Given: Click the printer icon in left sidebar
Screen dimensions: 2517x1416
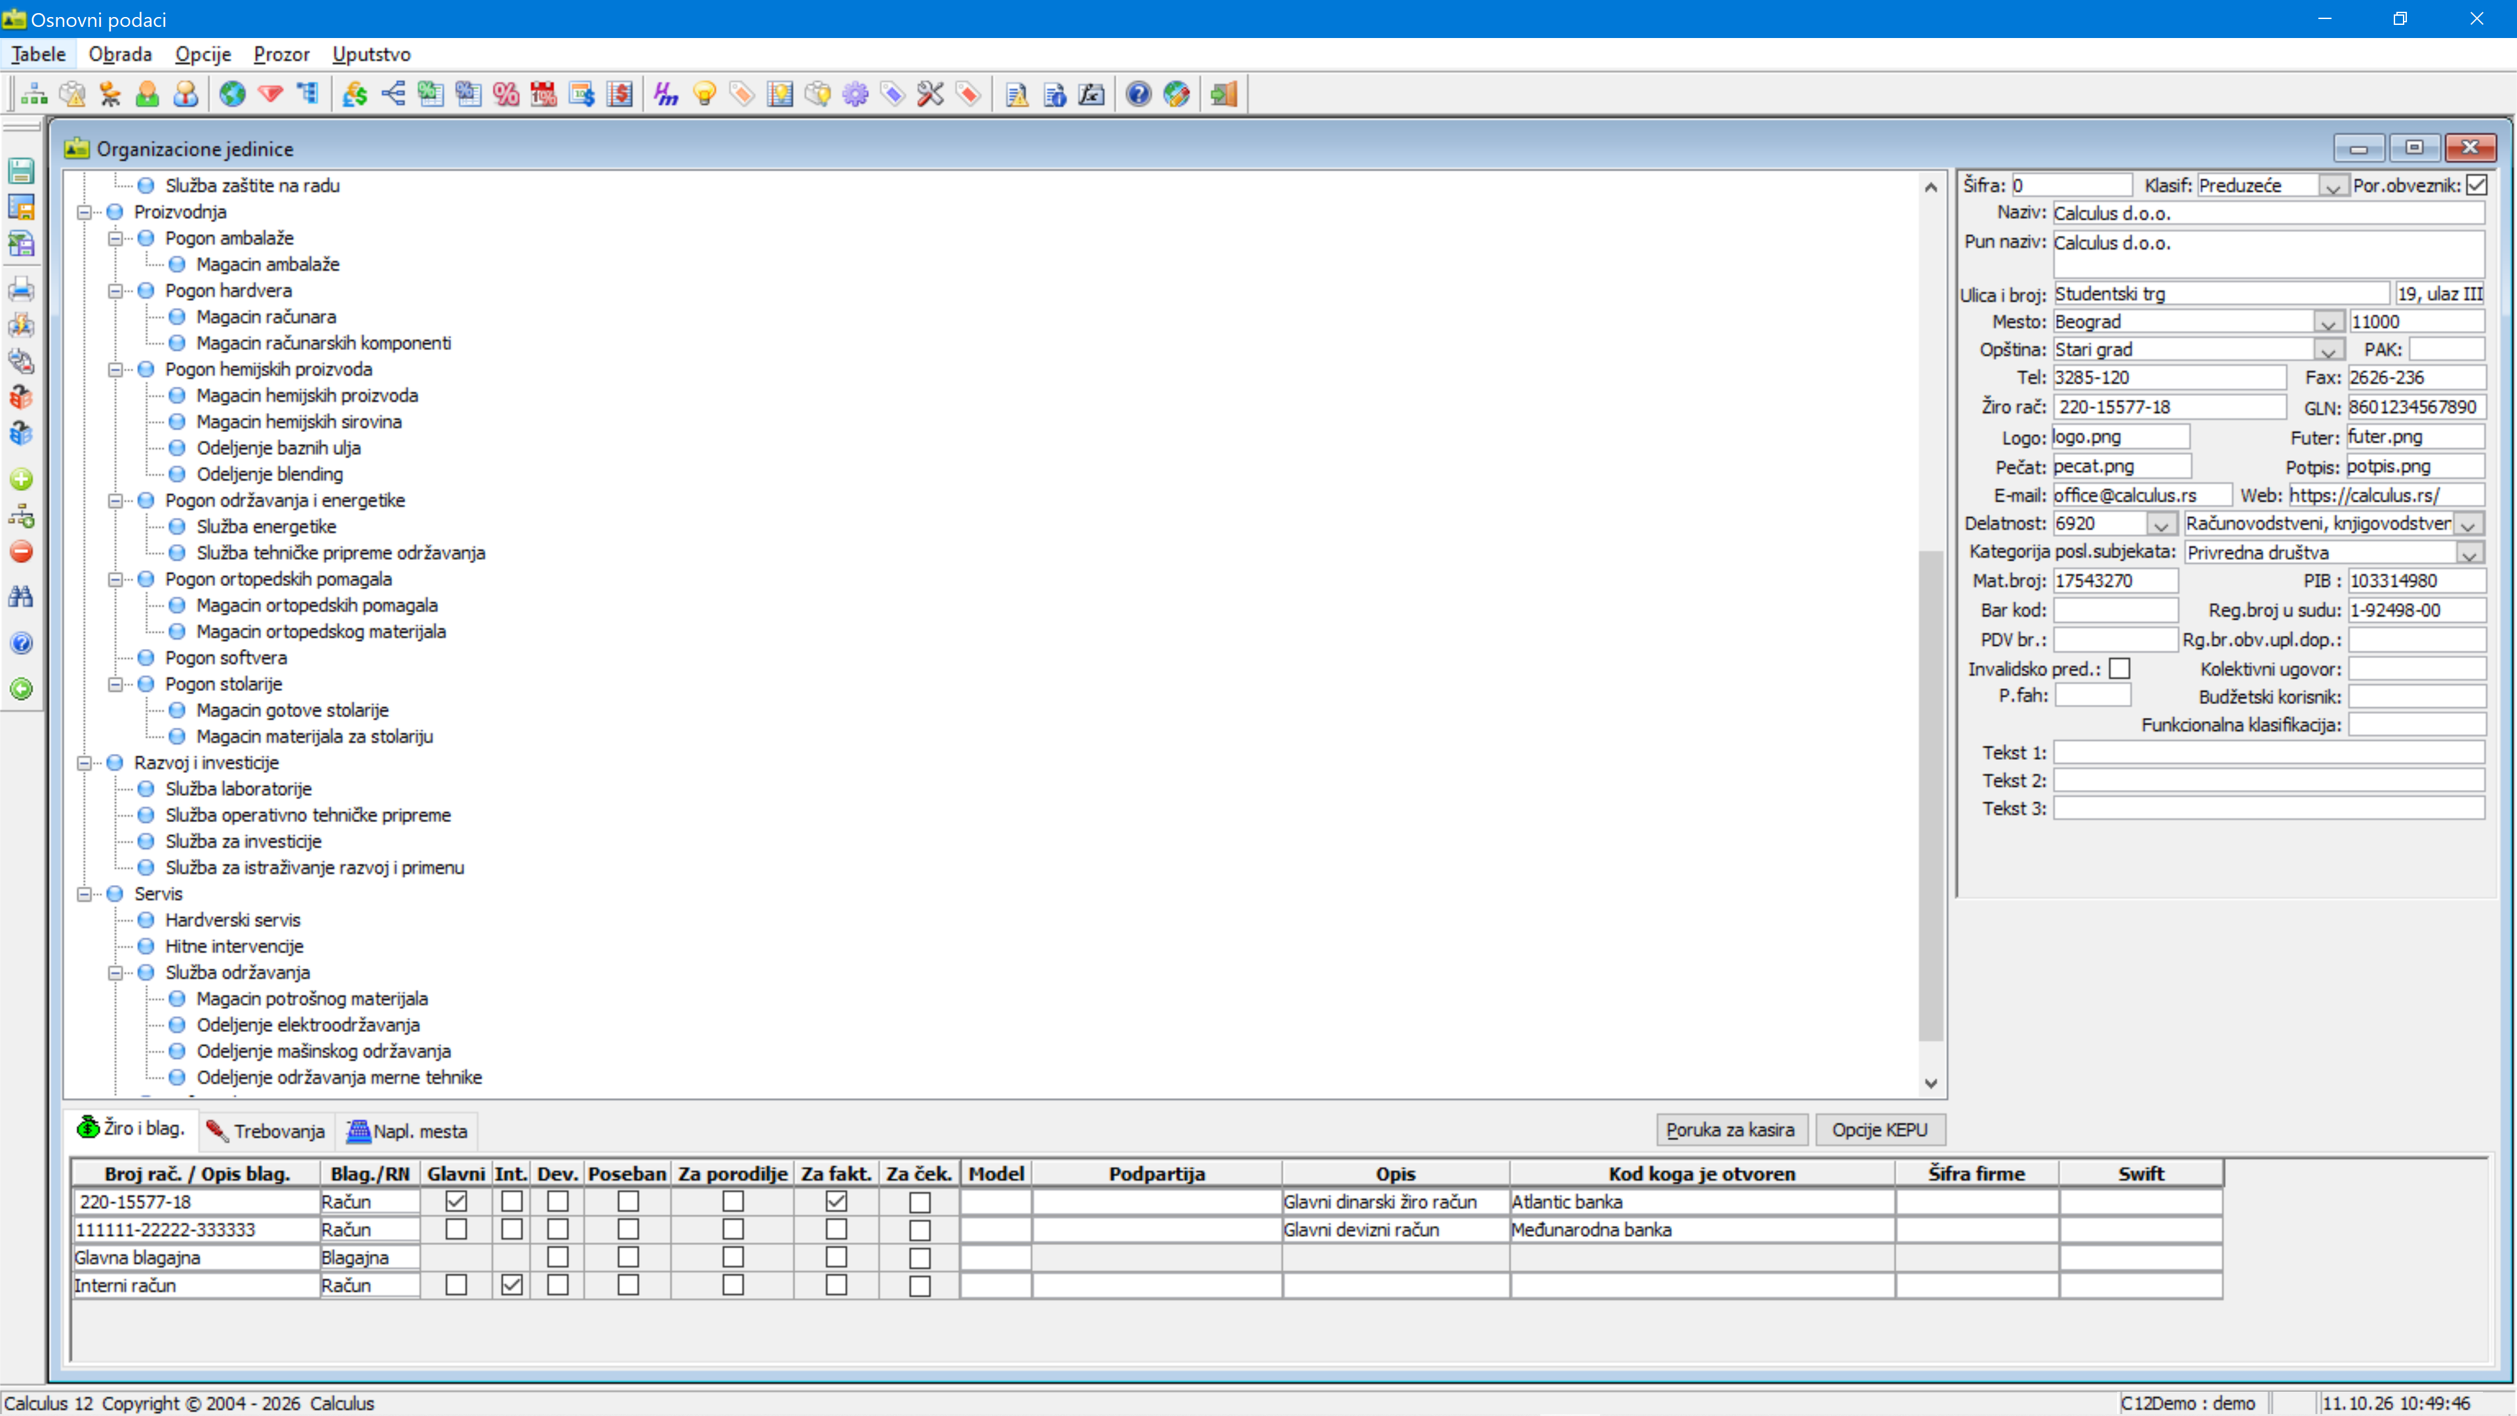Looking at the screenshot, I should (x=22, y=289).
